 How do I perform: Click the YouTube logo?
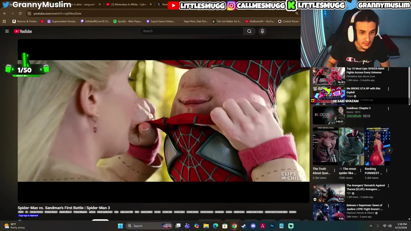tap(23, 31)
